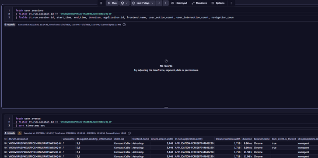The image size is (318, 158).
Task: Click the dom_event.is_trusted column header
Action: pyautogui.click(x=284, y=139)
